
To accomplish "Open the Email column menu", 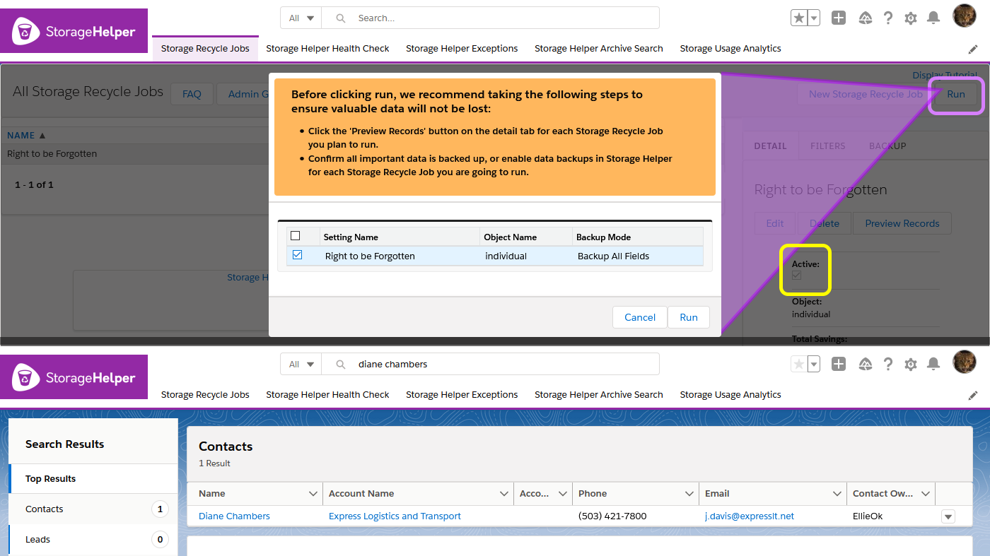I will click(837, 494).
